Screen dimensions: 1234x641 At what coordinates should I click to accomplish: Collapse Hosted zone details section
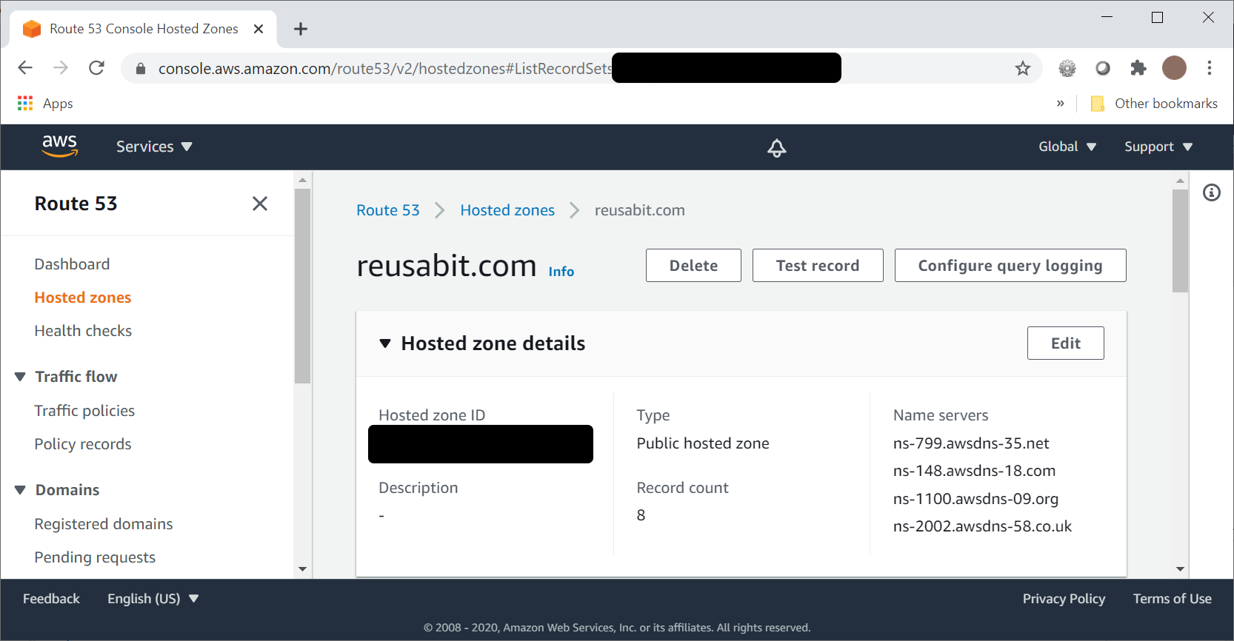tap(385, 343)
